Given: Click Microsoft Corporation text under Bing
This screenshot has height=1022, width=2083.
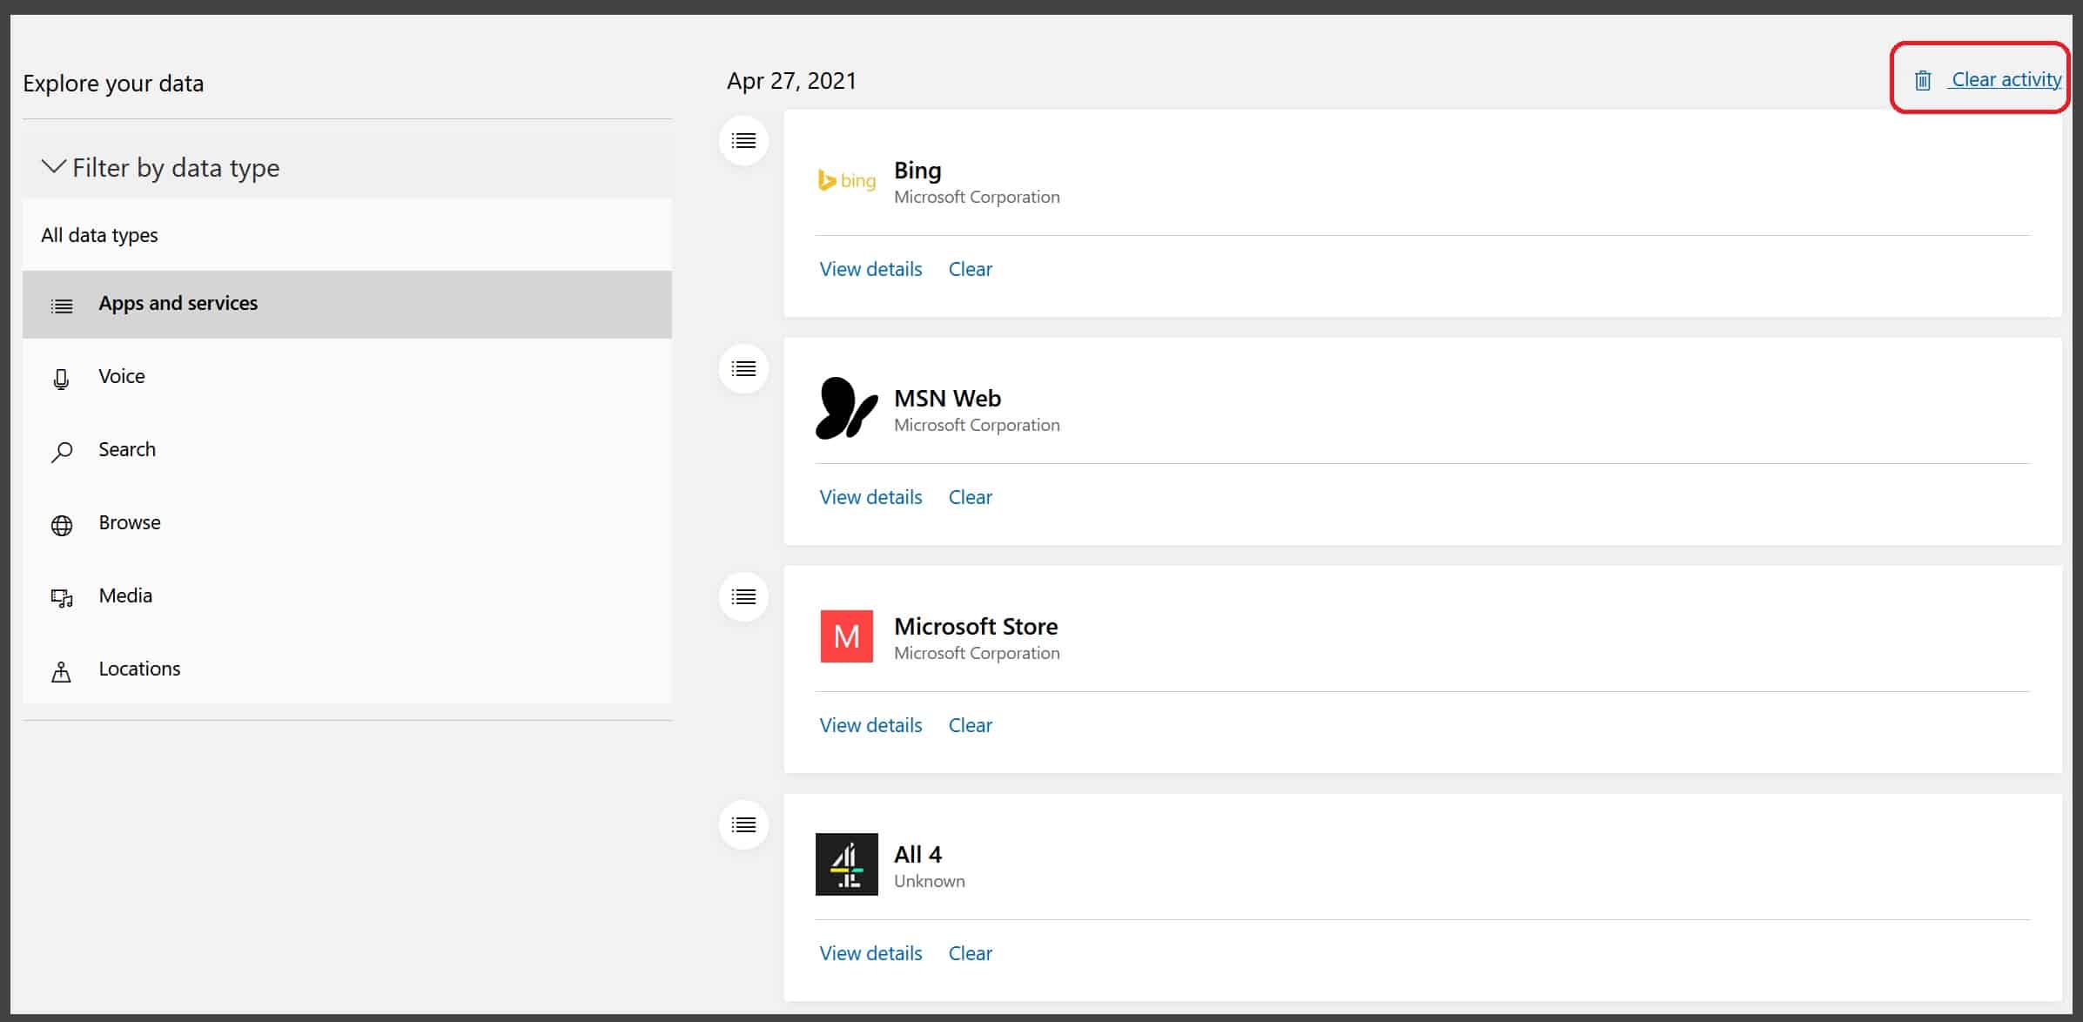Looking at the screenshot, I should click(977, 197).
